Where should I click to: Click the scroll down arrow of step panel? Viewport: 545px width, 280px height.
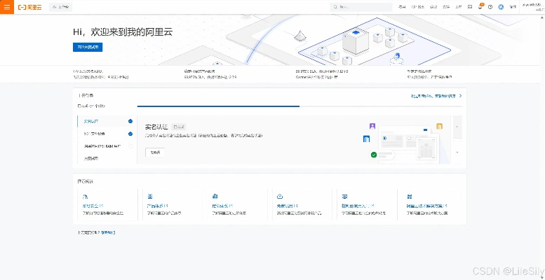[x=457, y=152]
